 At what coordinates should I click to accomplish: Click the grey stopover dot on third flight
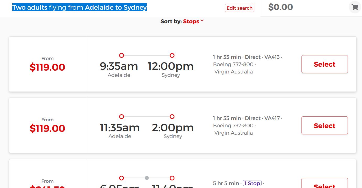point(147,178)
